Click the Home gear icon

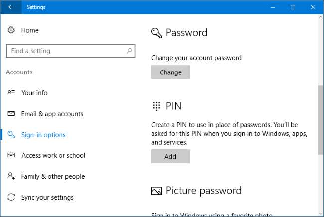coord(11,30)
